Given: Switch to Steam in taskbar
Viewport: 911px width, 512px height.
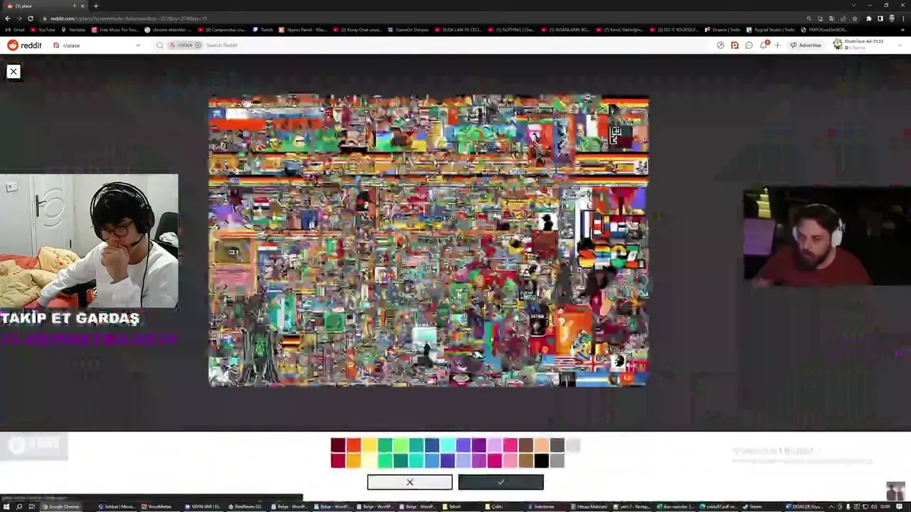Looking at the screenshot, I should click(x=752, y=506).
